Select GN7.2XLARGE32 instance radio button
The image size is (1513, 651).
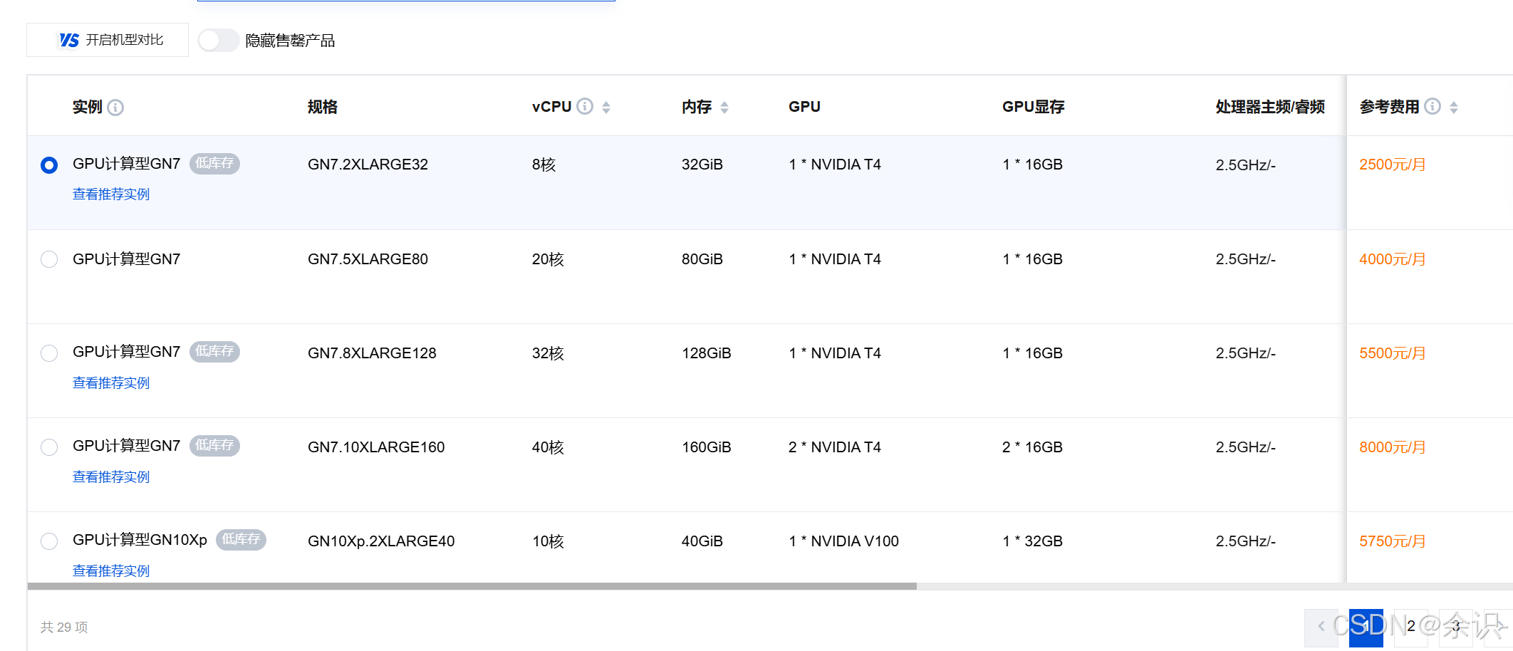49,165
